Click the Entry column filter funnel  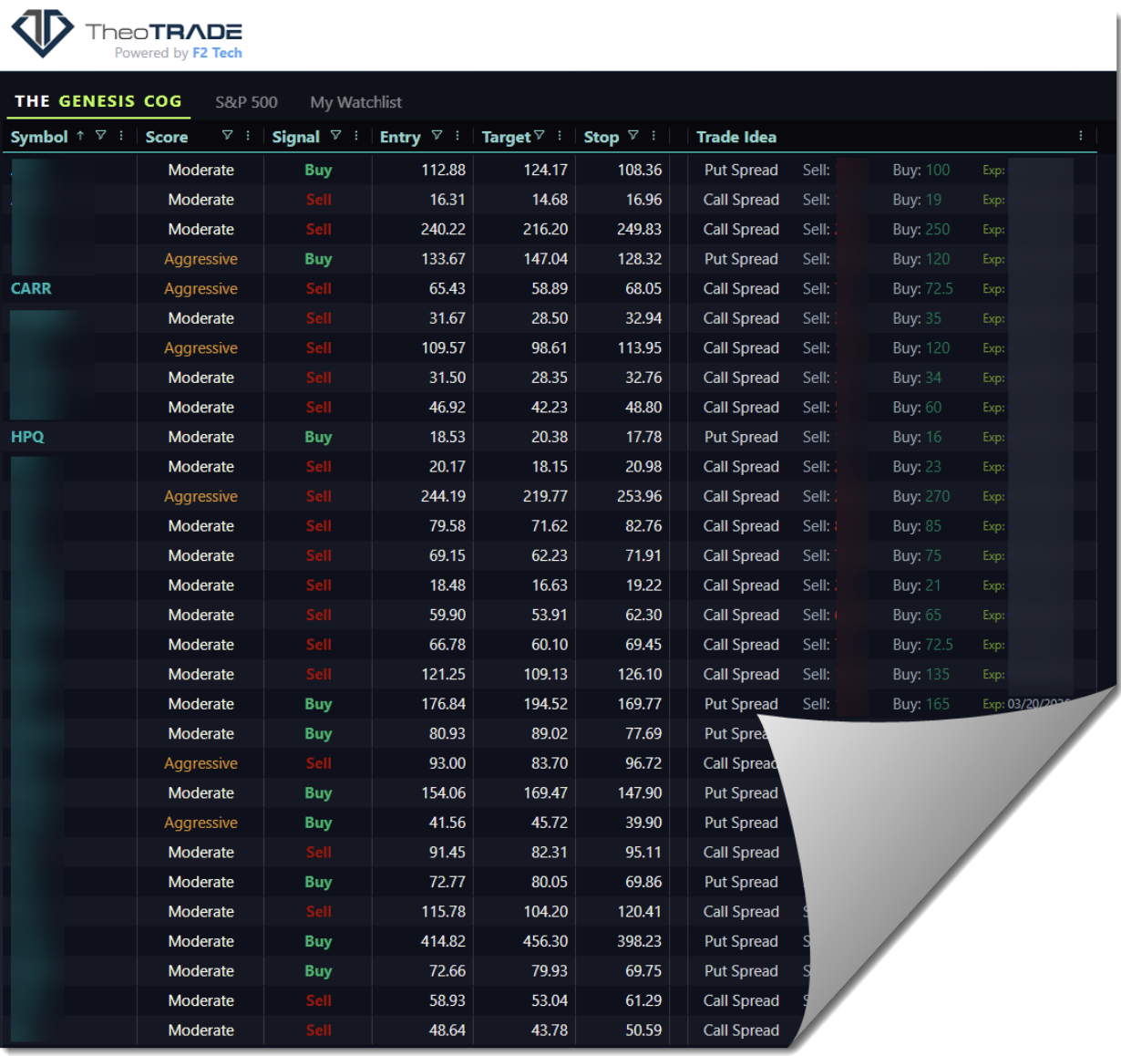[437, 135]
